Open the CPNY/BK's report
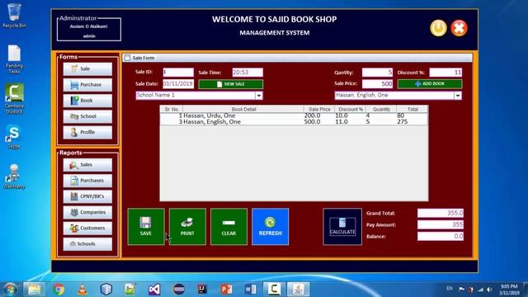 coord(87,196)
